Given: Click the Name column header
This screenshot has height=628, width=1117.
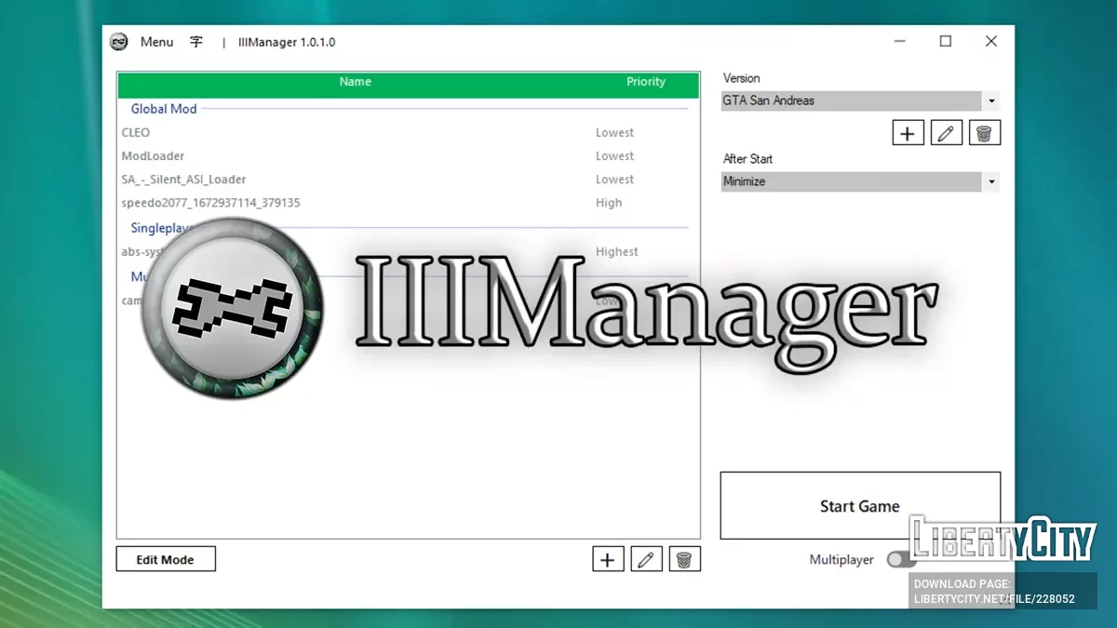Looking at the screenshot, I should tap(355, 82).
